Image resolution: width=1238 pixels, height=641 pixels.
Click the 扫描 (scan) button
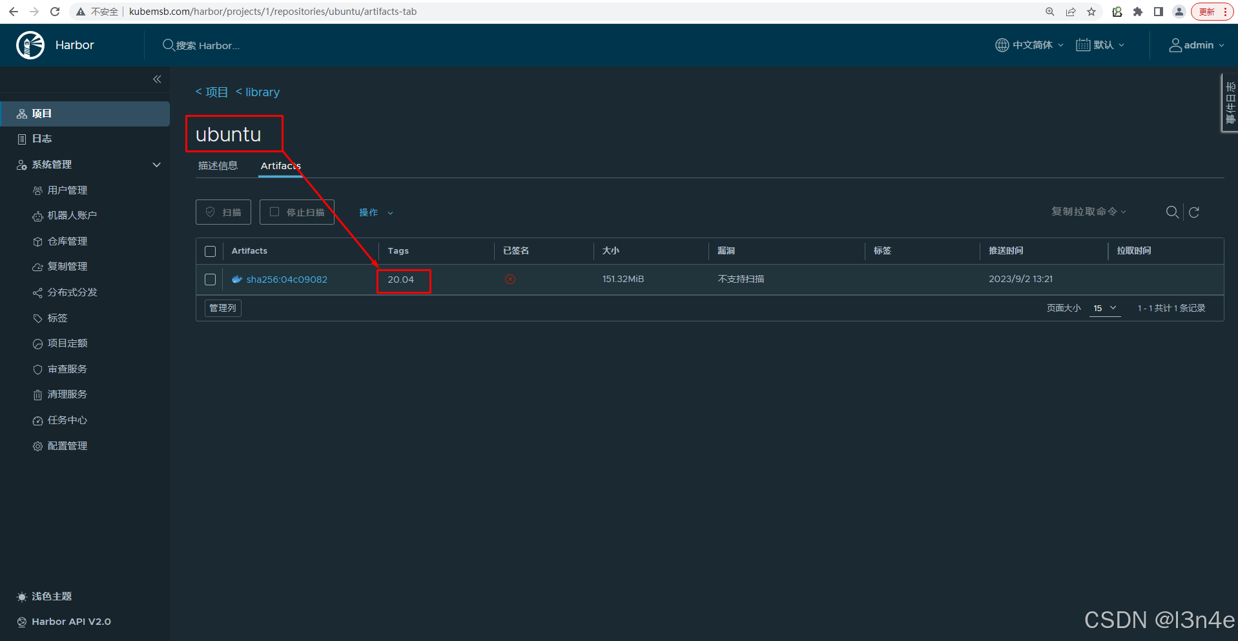[x=223, y=212]
